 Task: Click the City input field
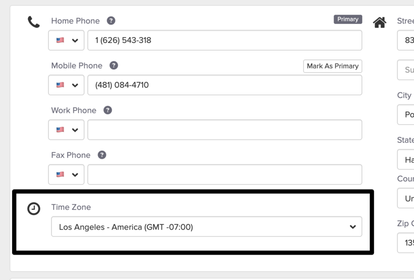(x=406, y=115)
